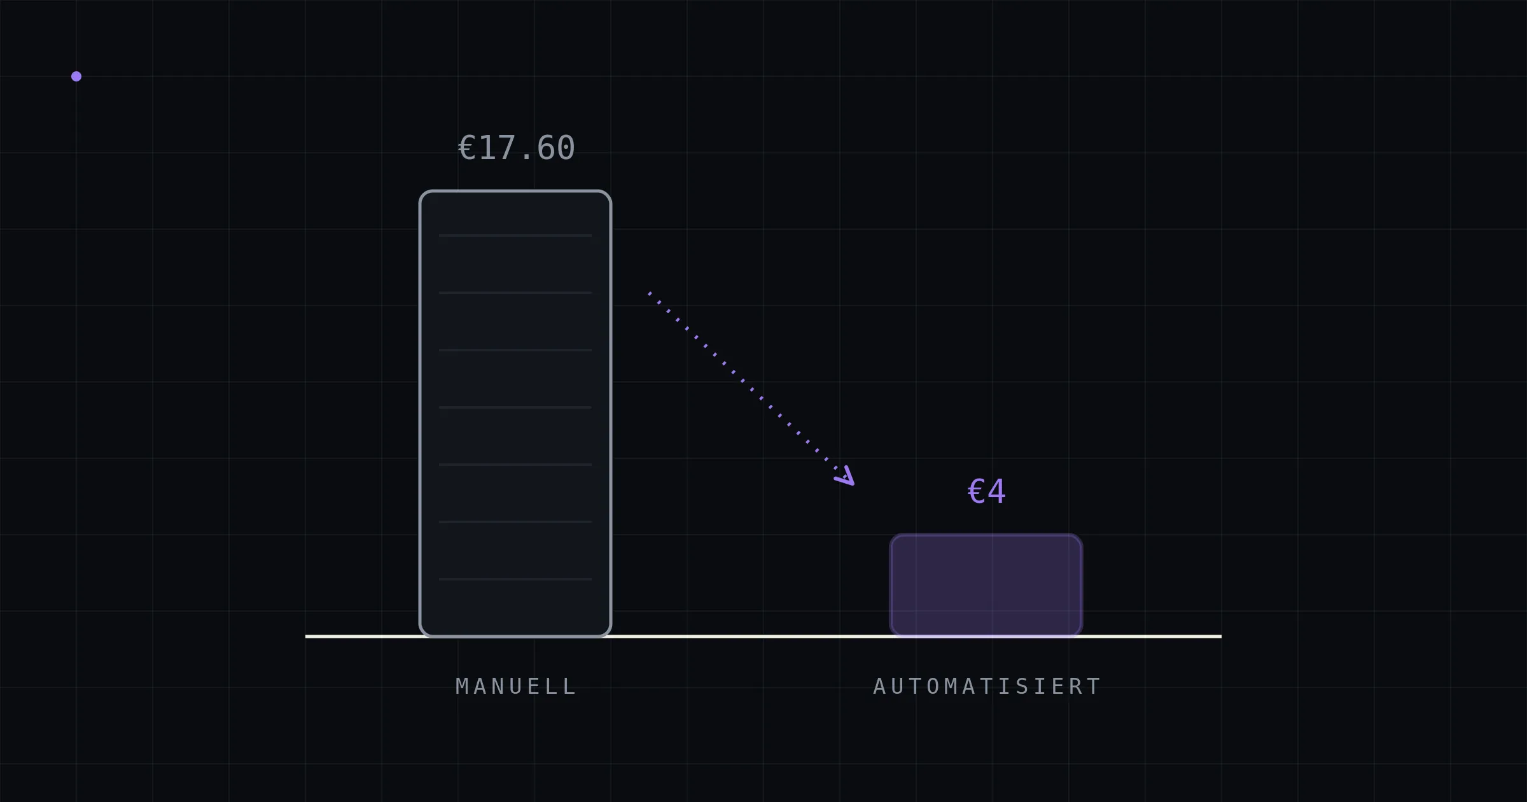
Task: Click the purple dot in the corner
Action: [76, 76]
